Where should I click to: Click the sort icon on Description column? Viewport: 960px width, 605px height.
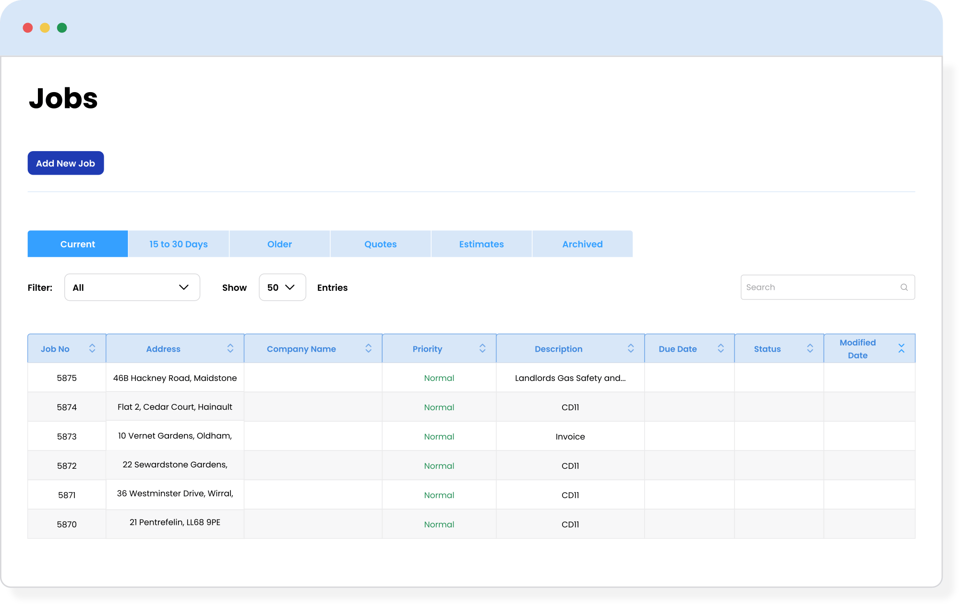[630, 348]
